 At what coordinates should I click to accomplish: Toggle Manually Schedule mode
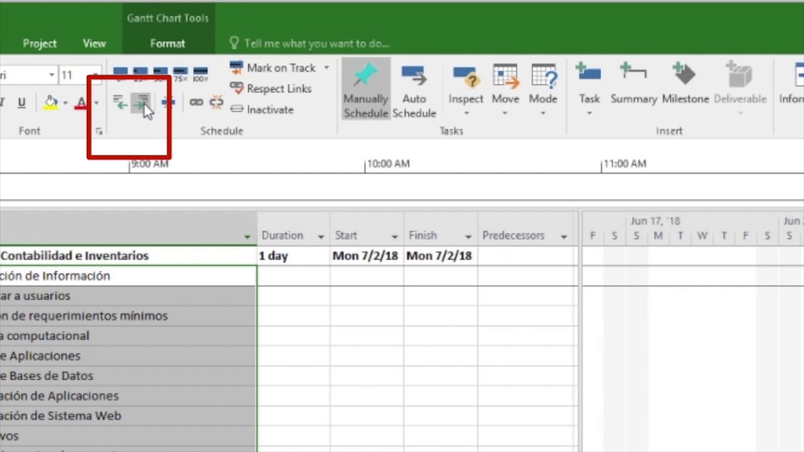coord(366,90)
